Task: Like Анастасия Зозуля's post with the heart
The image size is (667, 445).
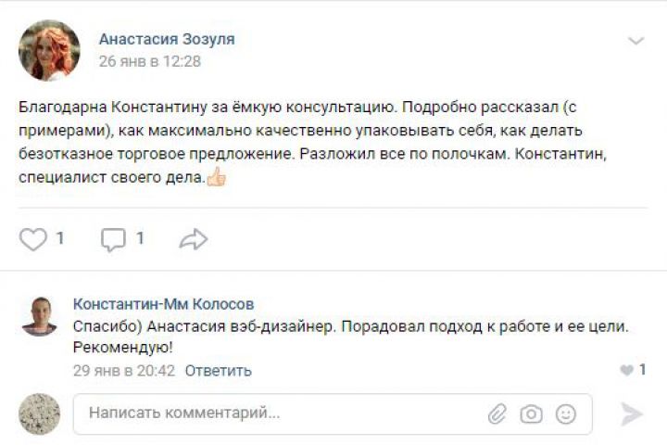Action: point(33,239)
